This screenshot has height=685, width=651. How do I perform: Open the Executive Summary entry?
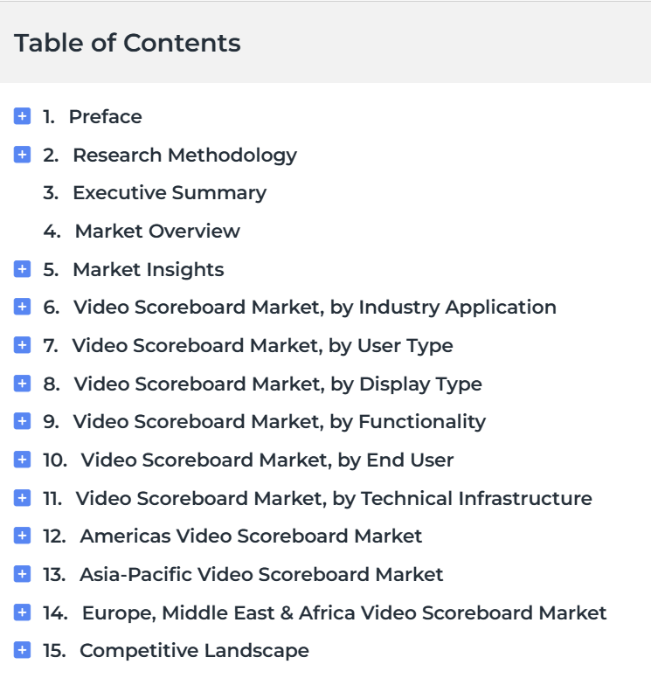coord(170,192)
